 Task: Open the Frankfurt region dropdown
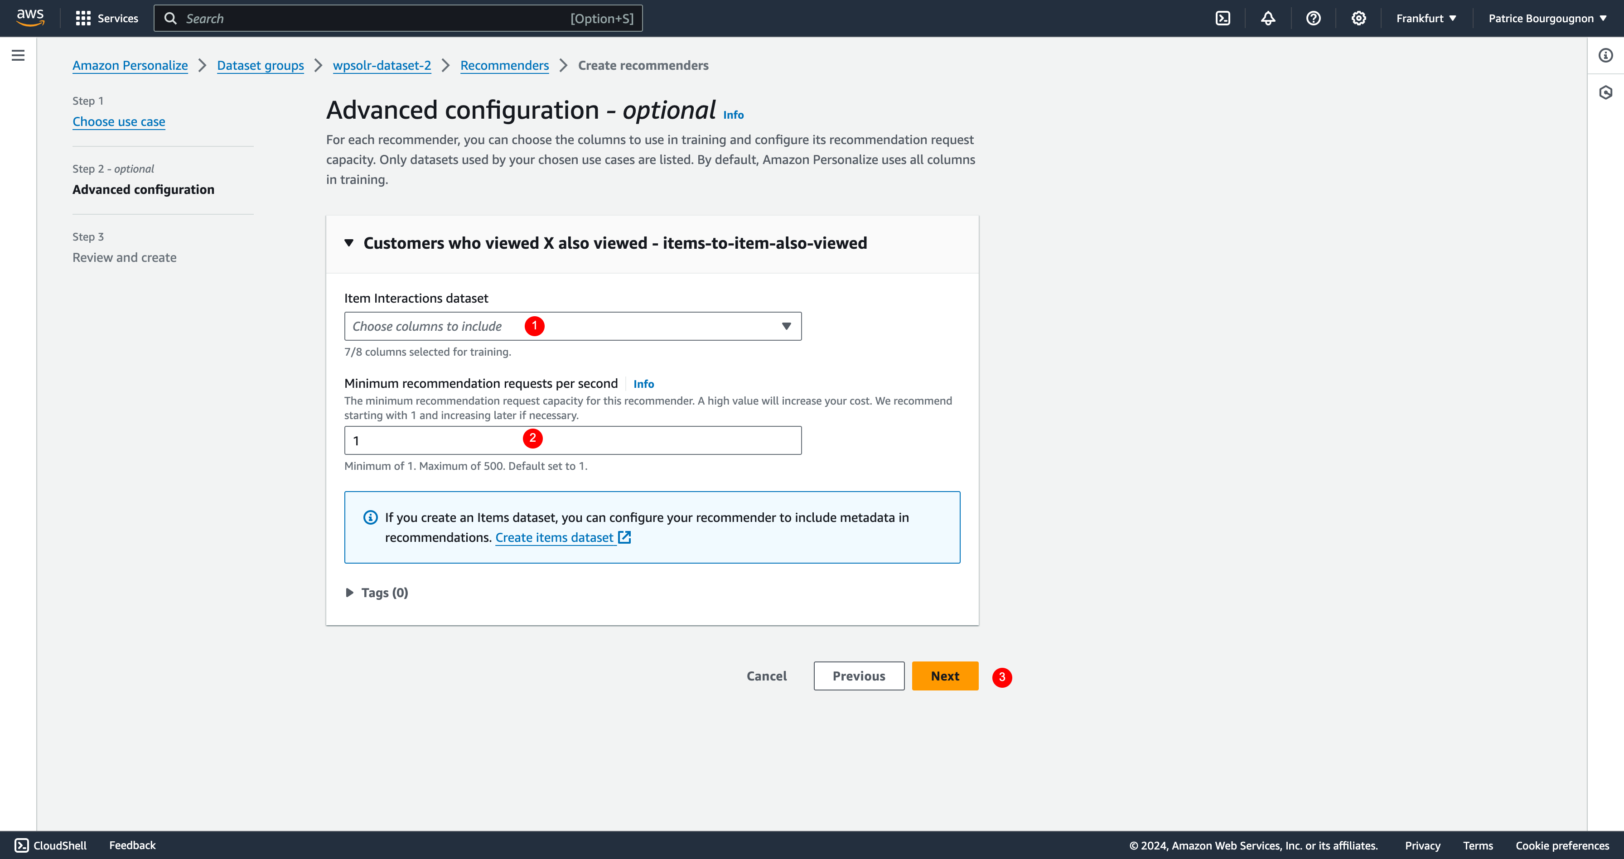point(1426,18)
